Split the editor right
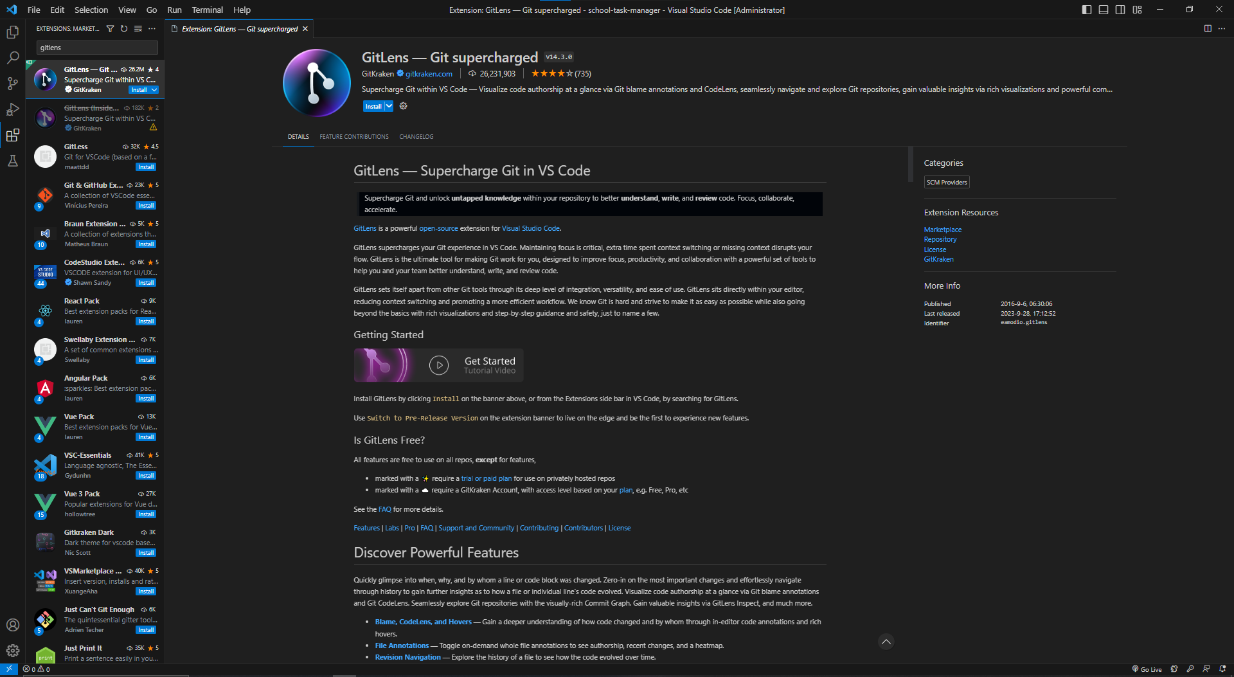 click(x=1208, y=29)
